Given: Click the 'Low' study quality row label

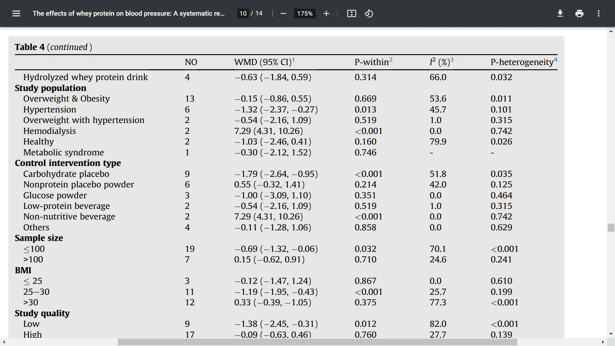Looking at the screenshot, I should coord(31,324).
